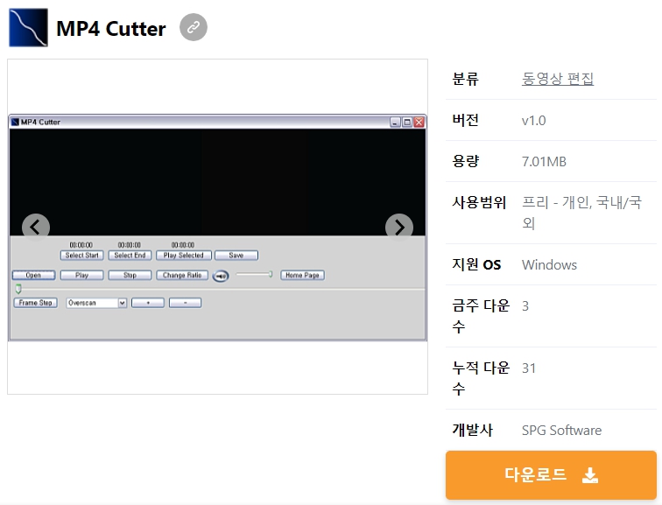Click the Select Start button
This screenshot has width=662, height=505.
(82, 256)
